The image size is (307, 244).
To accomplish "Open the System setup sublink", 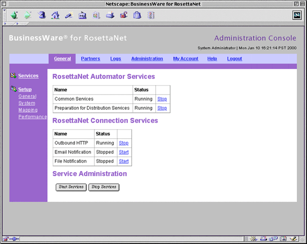I will (27, 103).
